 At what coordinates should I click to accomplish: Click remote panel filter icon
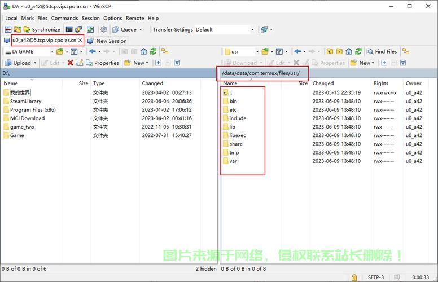tap(279, 51)
